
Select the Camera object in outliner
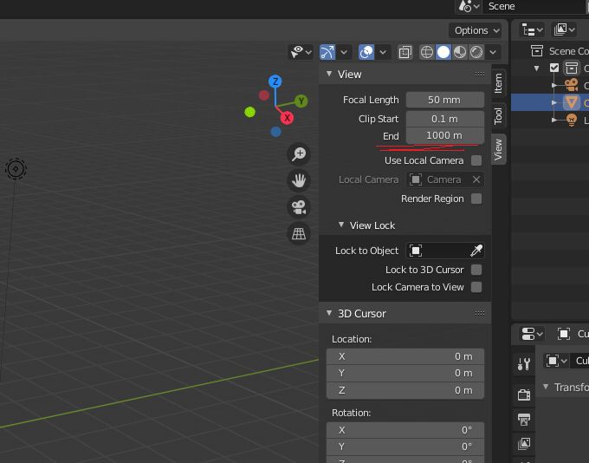(x=572, y=85)
